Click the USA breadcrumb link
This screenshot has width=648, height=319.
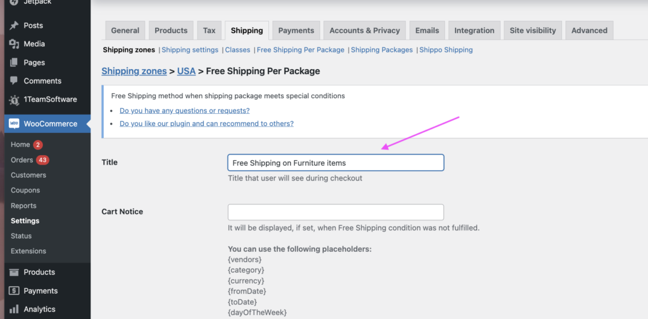pos(186,72)
